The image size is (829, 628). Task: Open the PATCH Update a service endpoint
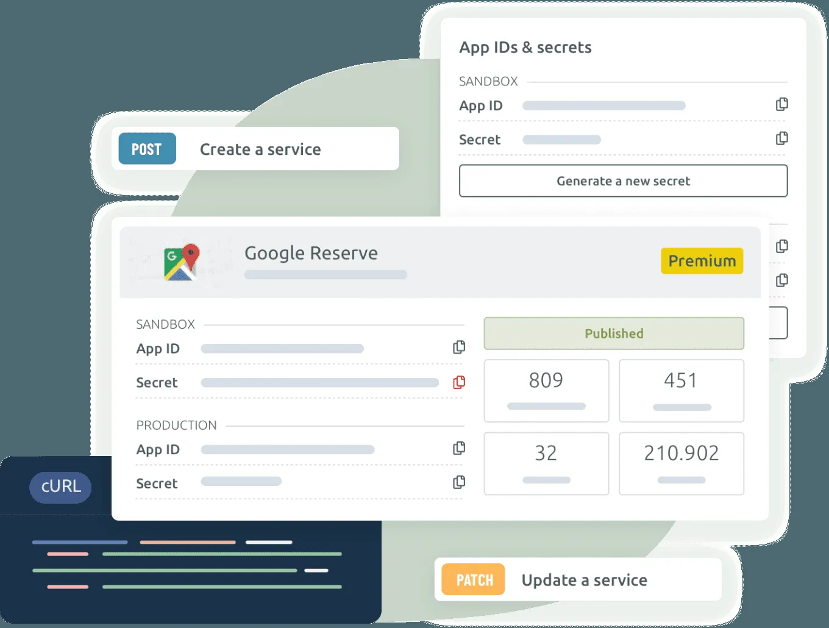point(577,580)
